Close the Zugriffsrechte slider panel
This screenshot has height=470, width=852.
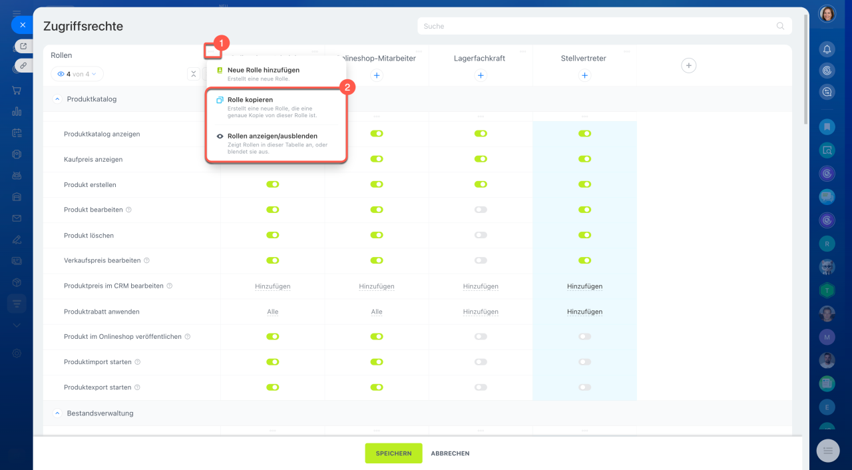[x=22, y=25]
